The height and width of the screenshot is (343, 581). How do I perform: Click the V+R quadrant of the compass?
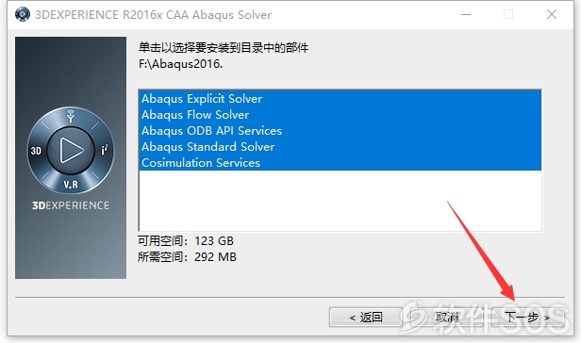tap(71, 184)
